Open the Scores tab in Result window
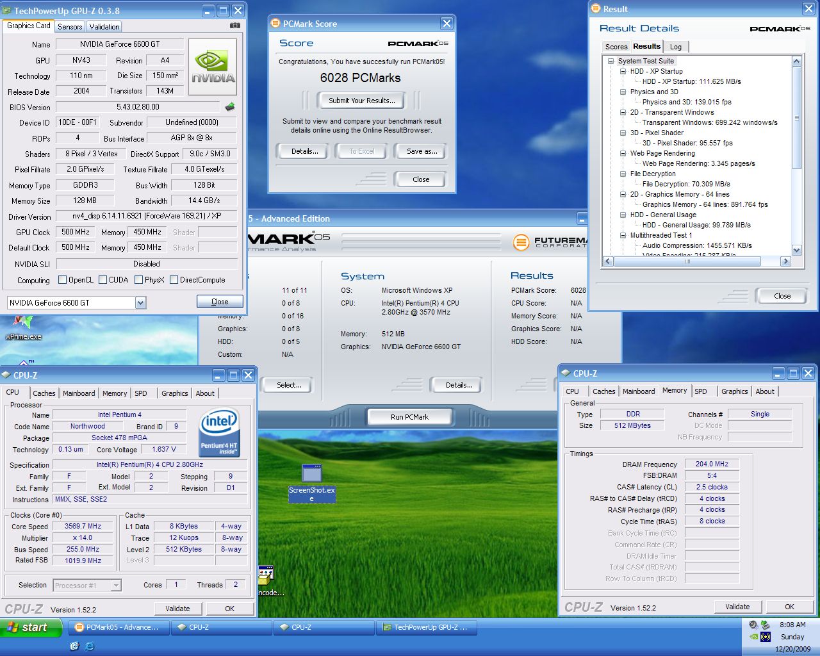820x656 pixels. [x=616, y=47]
